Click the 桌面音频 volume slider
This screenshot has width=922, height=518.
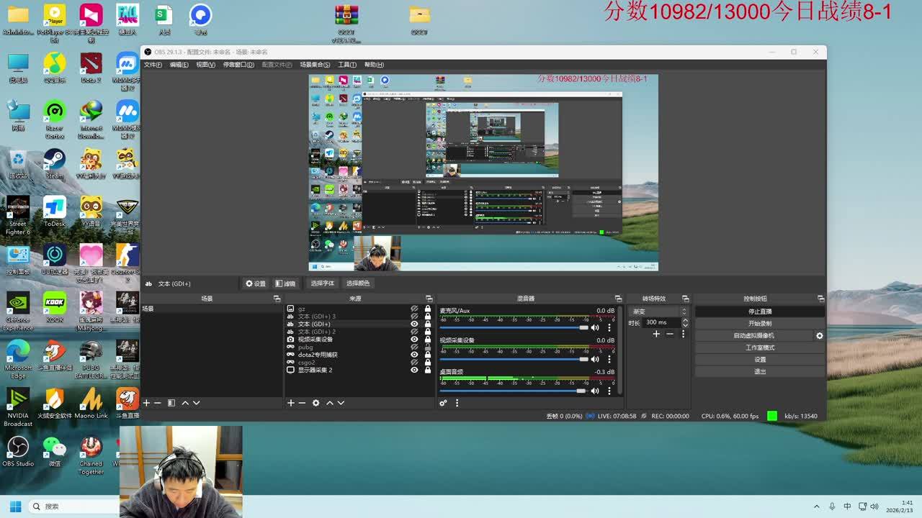click(x=513, y=391)
